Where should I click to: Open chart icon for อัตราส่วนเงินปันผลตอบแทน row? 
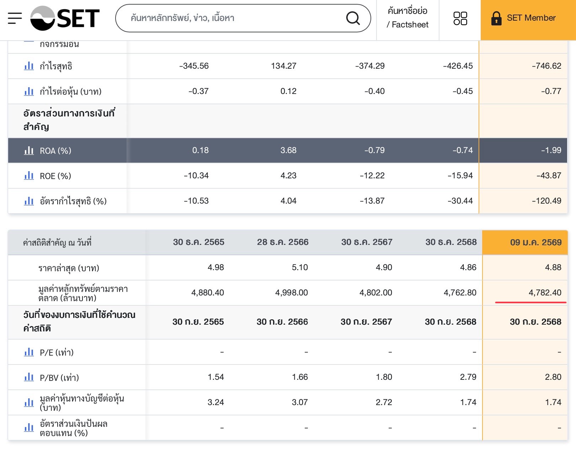pyautogui.click(x=29, y=428)
